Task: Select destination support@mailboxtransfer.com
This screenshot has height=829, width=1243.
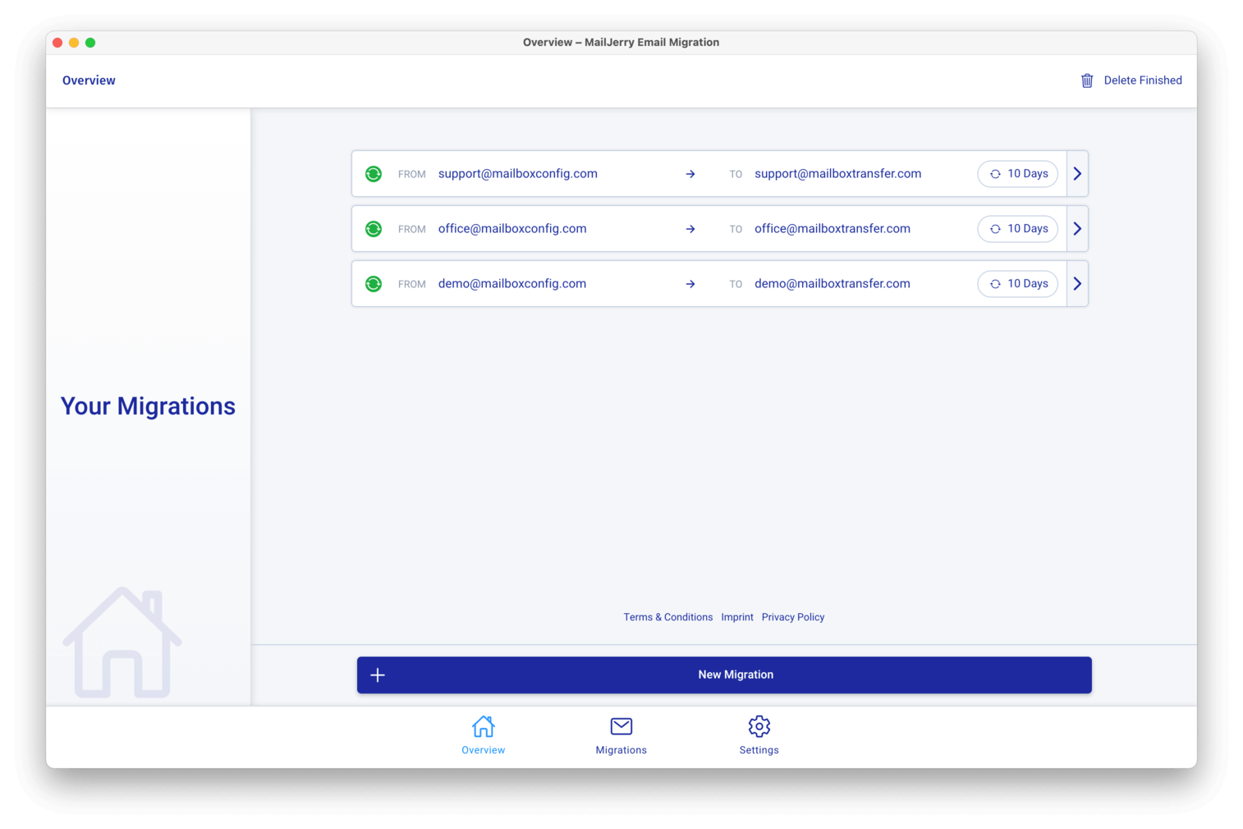Action: coord(838,174)
